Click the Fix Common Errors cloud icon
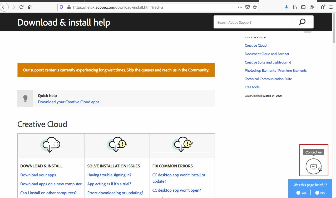 click(182, 144)
